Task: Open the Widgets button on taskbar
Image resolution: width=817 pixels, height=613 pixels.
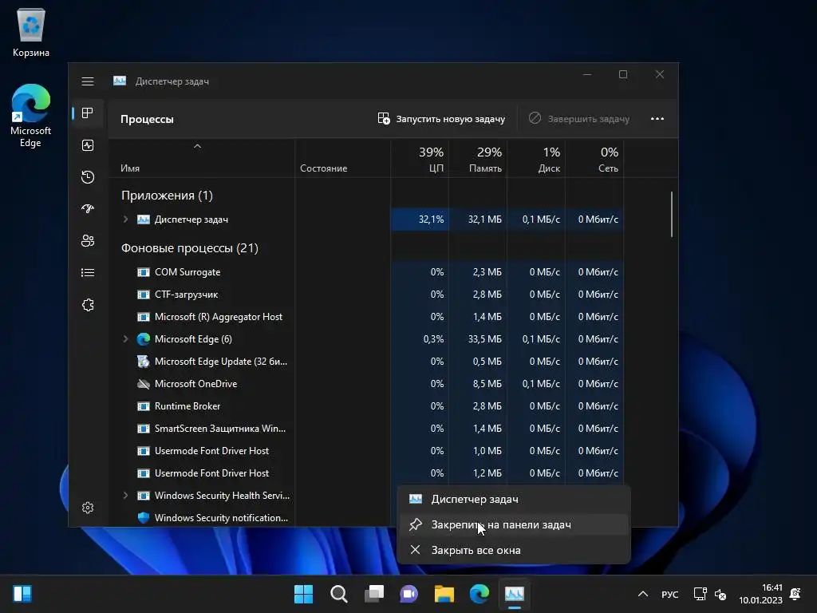Action: pos(22,594)
